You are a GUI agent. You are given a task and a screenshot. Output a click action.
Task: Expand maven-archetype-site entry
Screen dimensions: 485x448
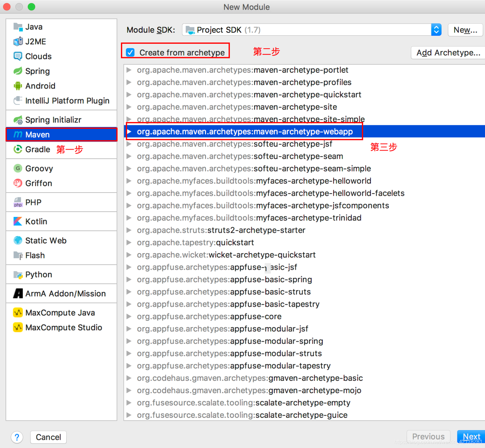[x=129, y=107]
